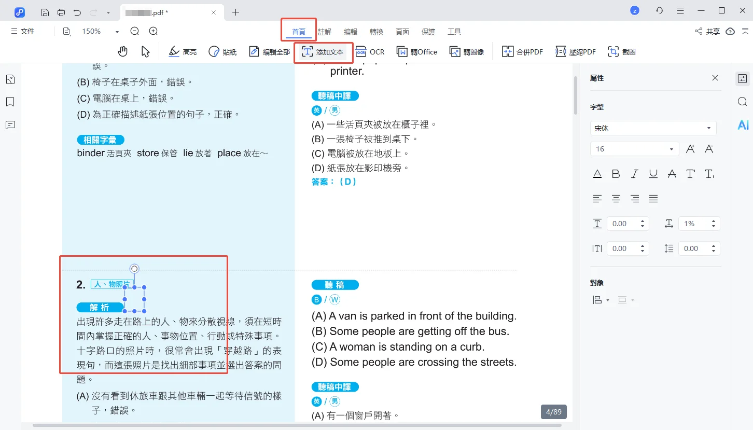The height and width of the screenshot is (430, 753).
Task: Toggle italic text formatting
Action: tap(635, 174)
